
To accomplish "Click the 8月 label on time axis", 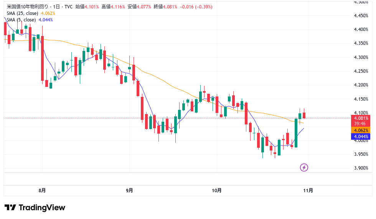I will click(x=42, y=190).
